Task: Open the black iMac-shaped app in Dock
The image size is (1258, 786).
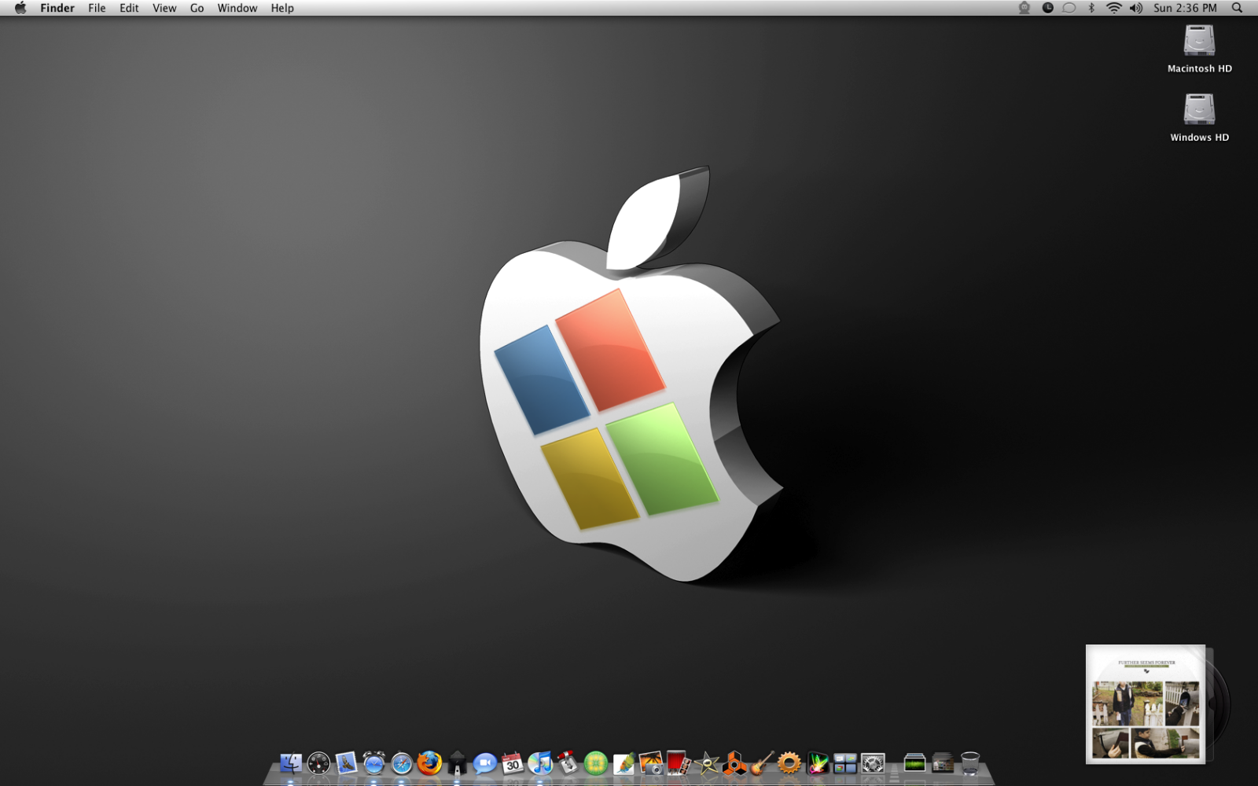Action: pyautogui.click(x=457, y=763)
